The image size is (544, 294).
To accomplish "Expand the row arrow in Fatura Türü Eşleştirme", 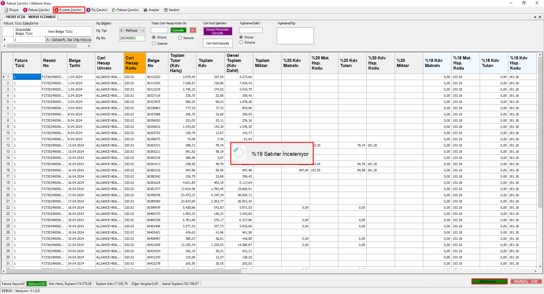I will click(x=5, y=40).
